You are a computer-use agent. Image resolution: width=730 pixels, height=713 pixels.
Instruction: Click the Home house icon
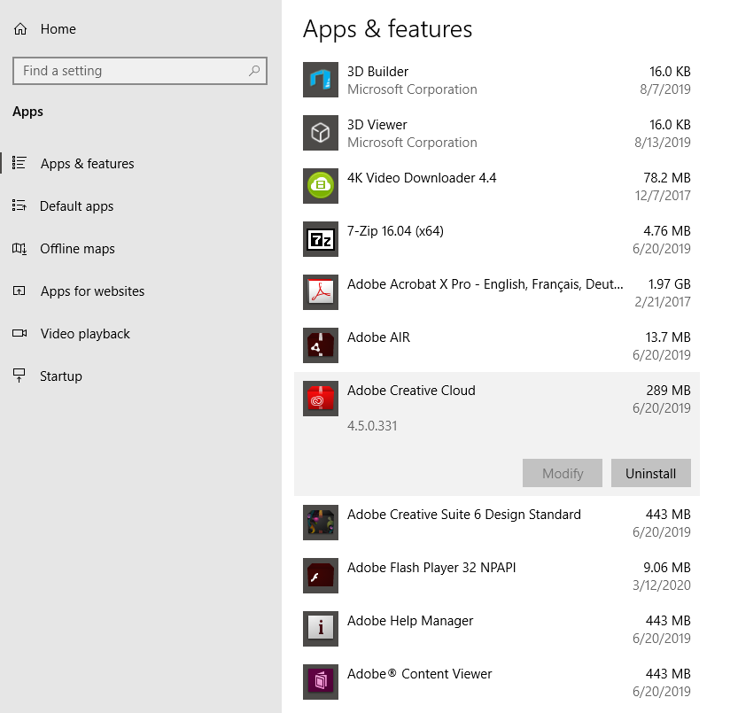[20, 29]
